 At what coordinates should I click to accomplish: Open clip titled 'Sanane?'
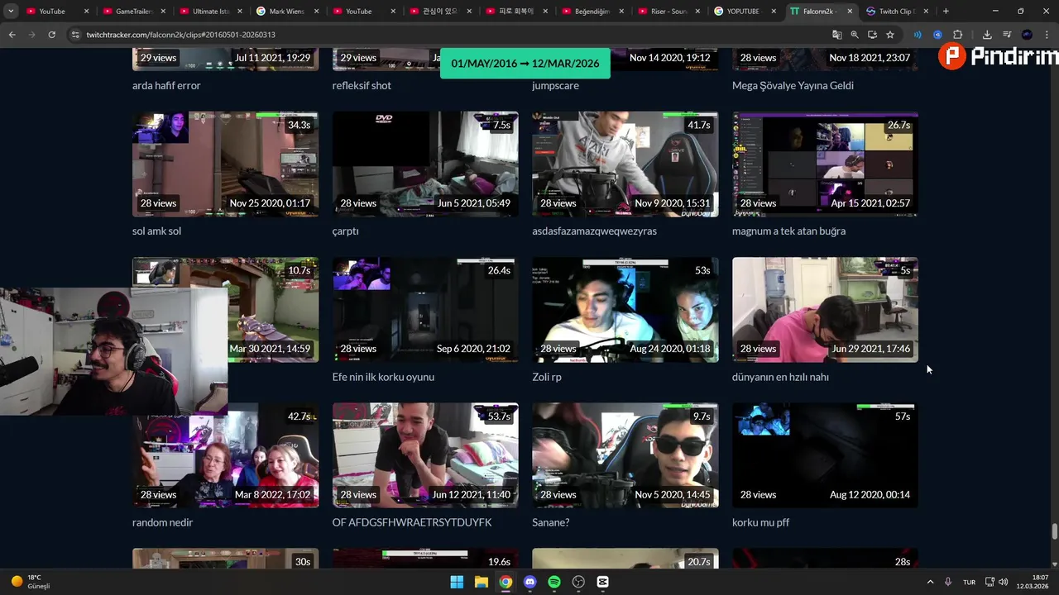coord(551,522)
